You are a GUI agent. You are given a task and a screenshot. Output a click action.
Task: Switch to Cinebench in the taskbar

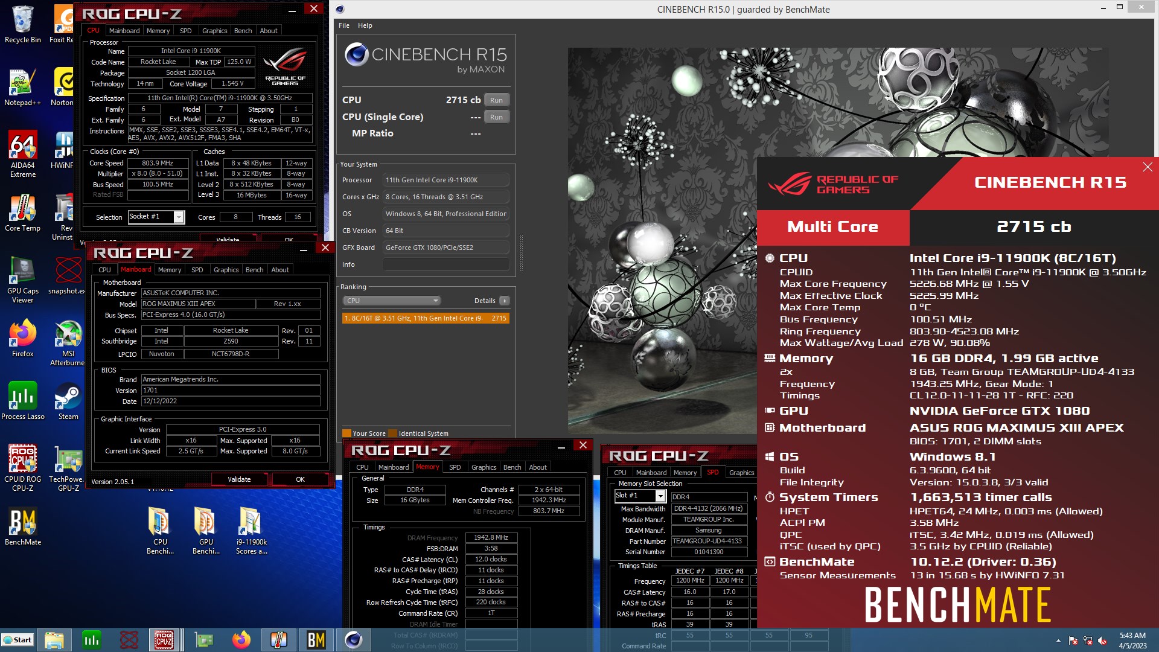[x=354, y=640]
